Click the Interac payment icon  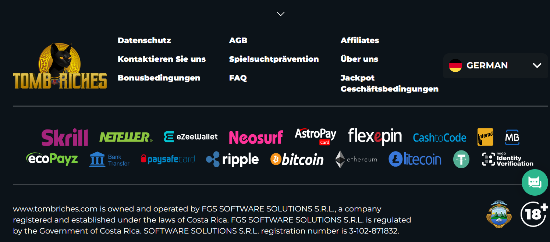(x=485, y=137)
